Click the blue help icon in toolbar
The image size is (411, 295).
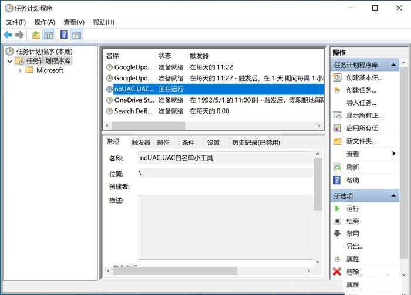click(x=63, y=35)
